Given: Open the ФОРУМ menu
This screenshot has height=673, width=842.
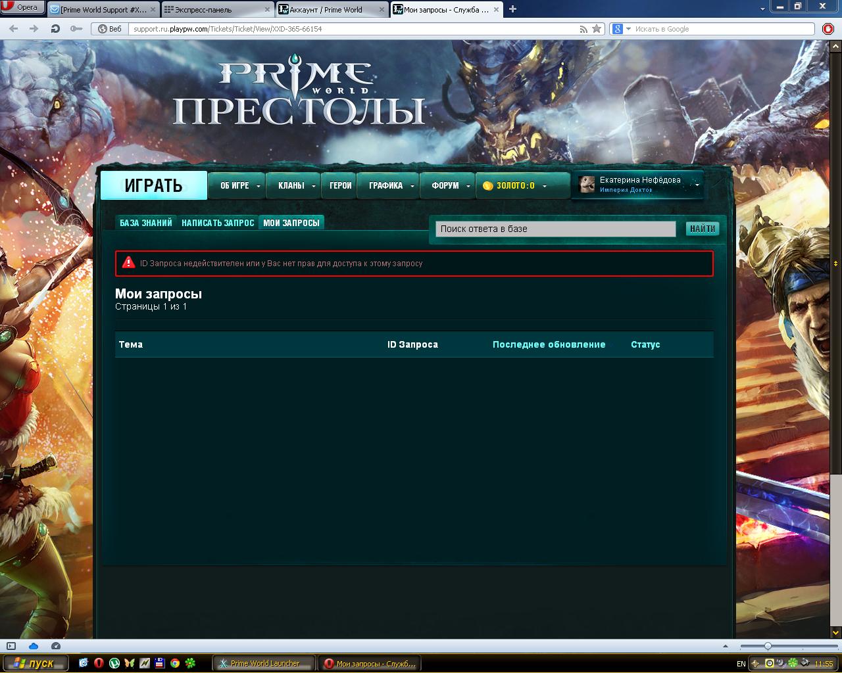Looking at the screenshot, I should 445,186.
